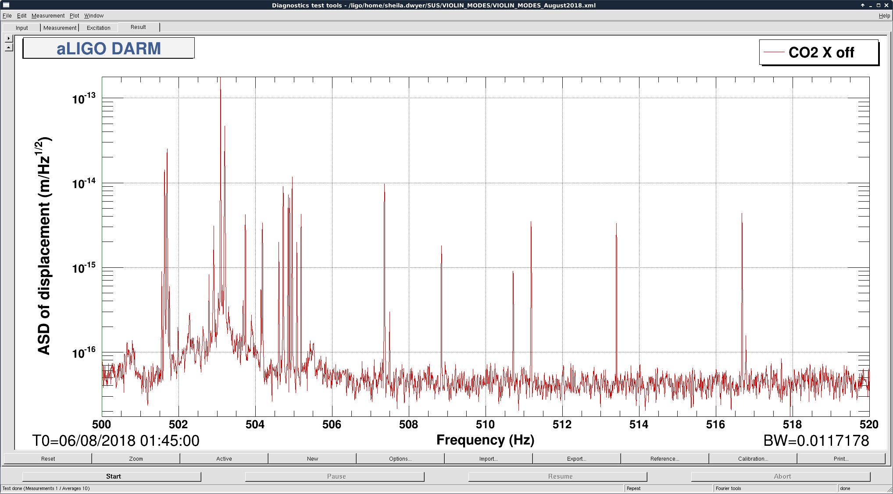The image size is (893, 494).
Task: Switch to the Excitation tab
Action: pyautogui.click(x=98, y=28)
